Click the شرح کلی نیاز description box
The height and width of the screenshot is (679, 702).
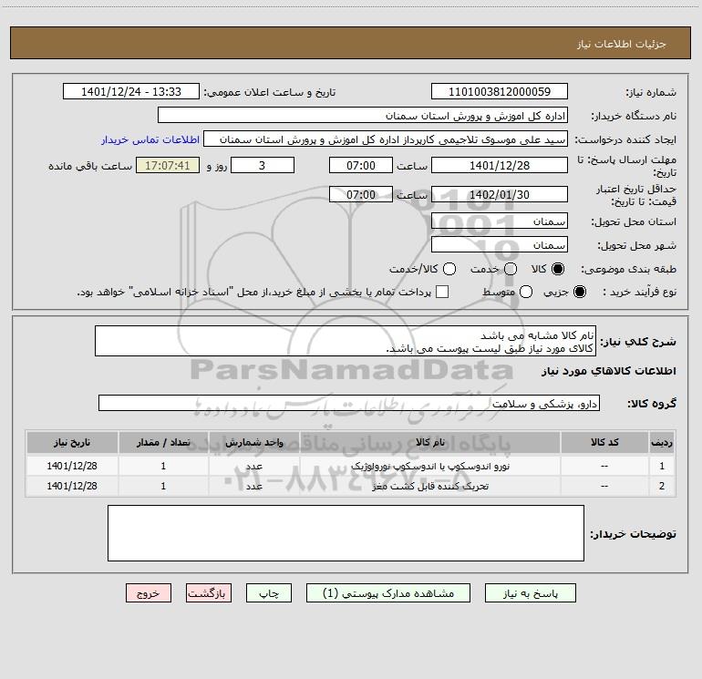(346, 341)
